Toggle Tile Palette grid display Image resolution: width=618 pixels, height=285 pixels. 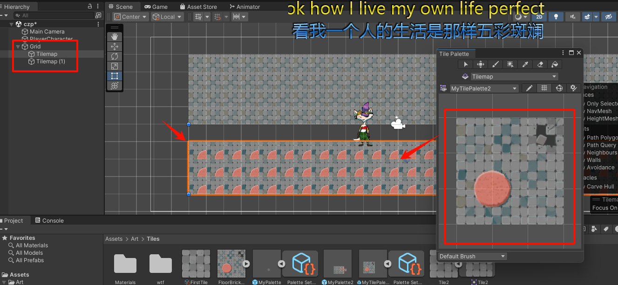click(544, 88)
